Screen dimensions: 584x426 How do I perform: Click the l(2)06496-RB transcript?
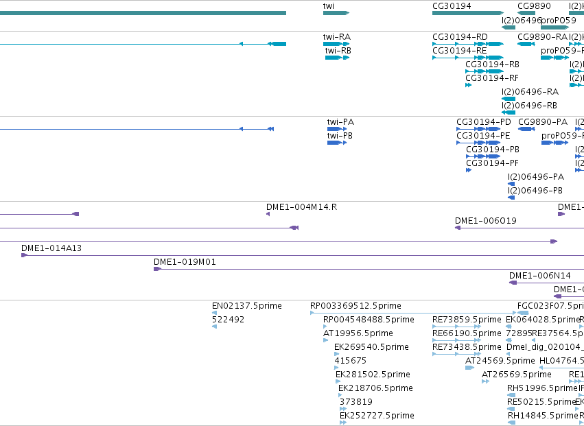tap(509, 113)
